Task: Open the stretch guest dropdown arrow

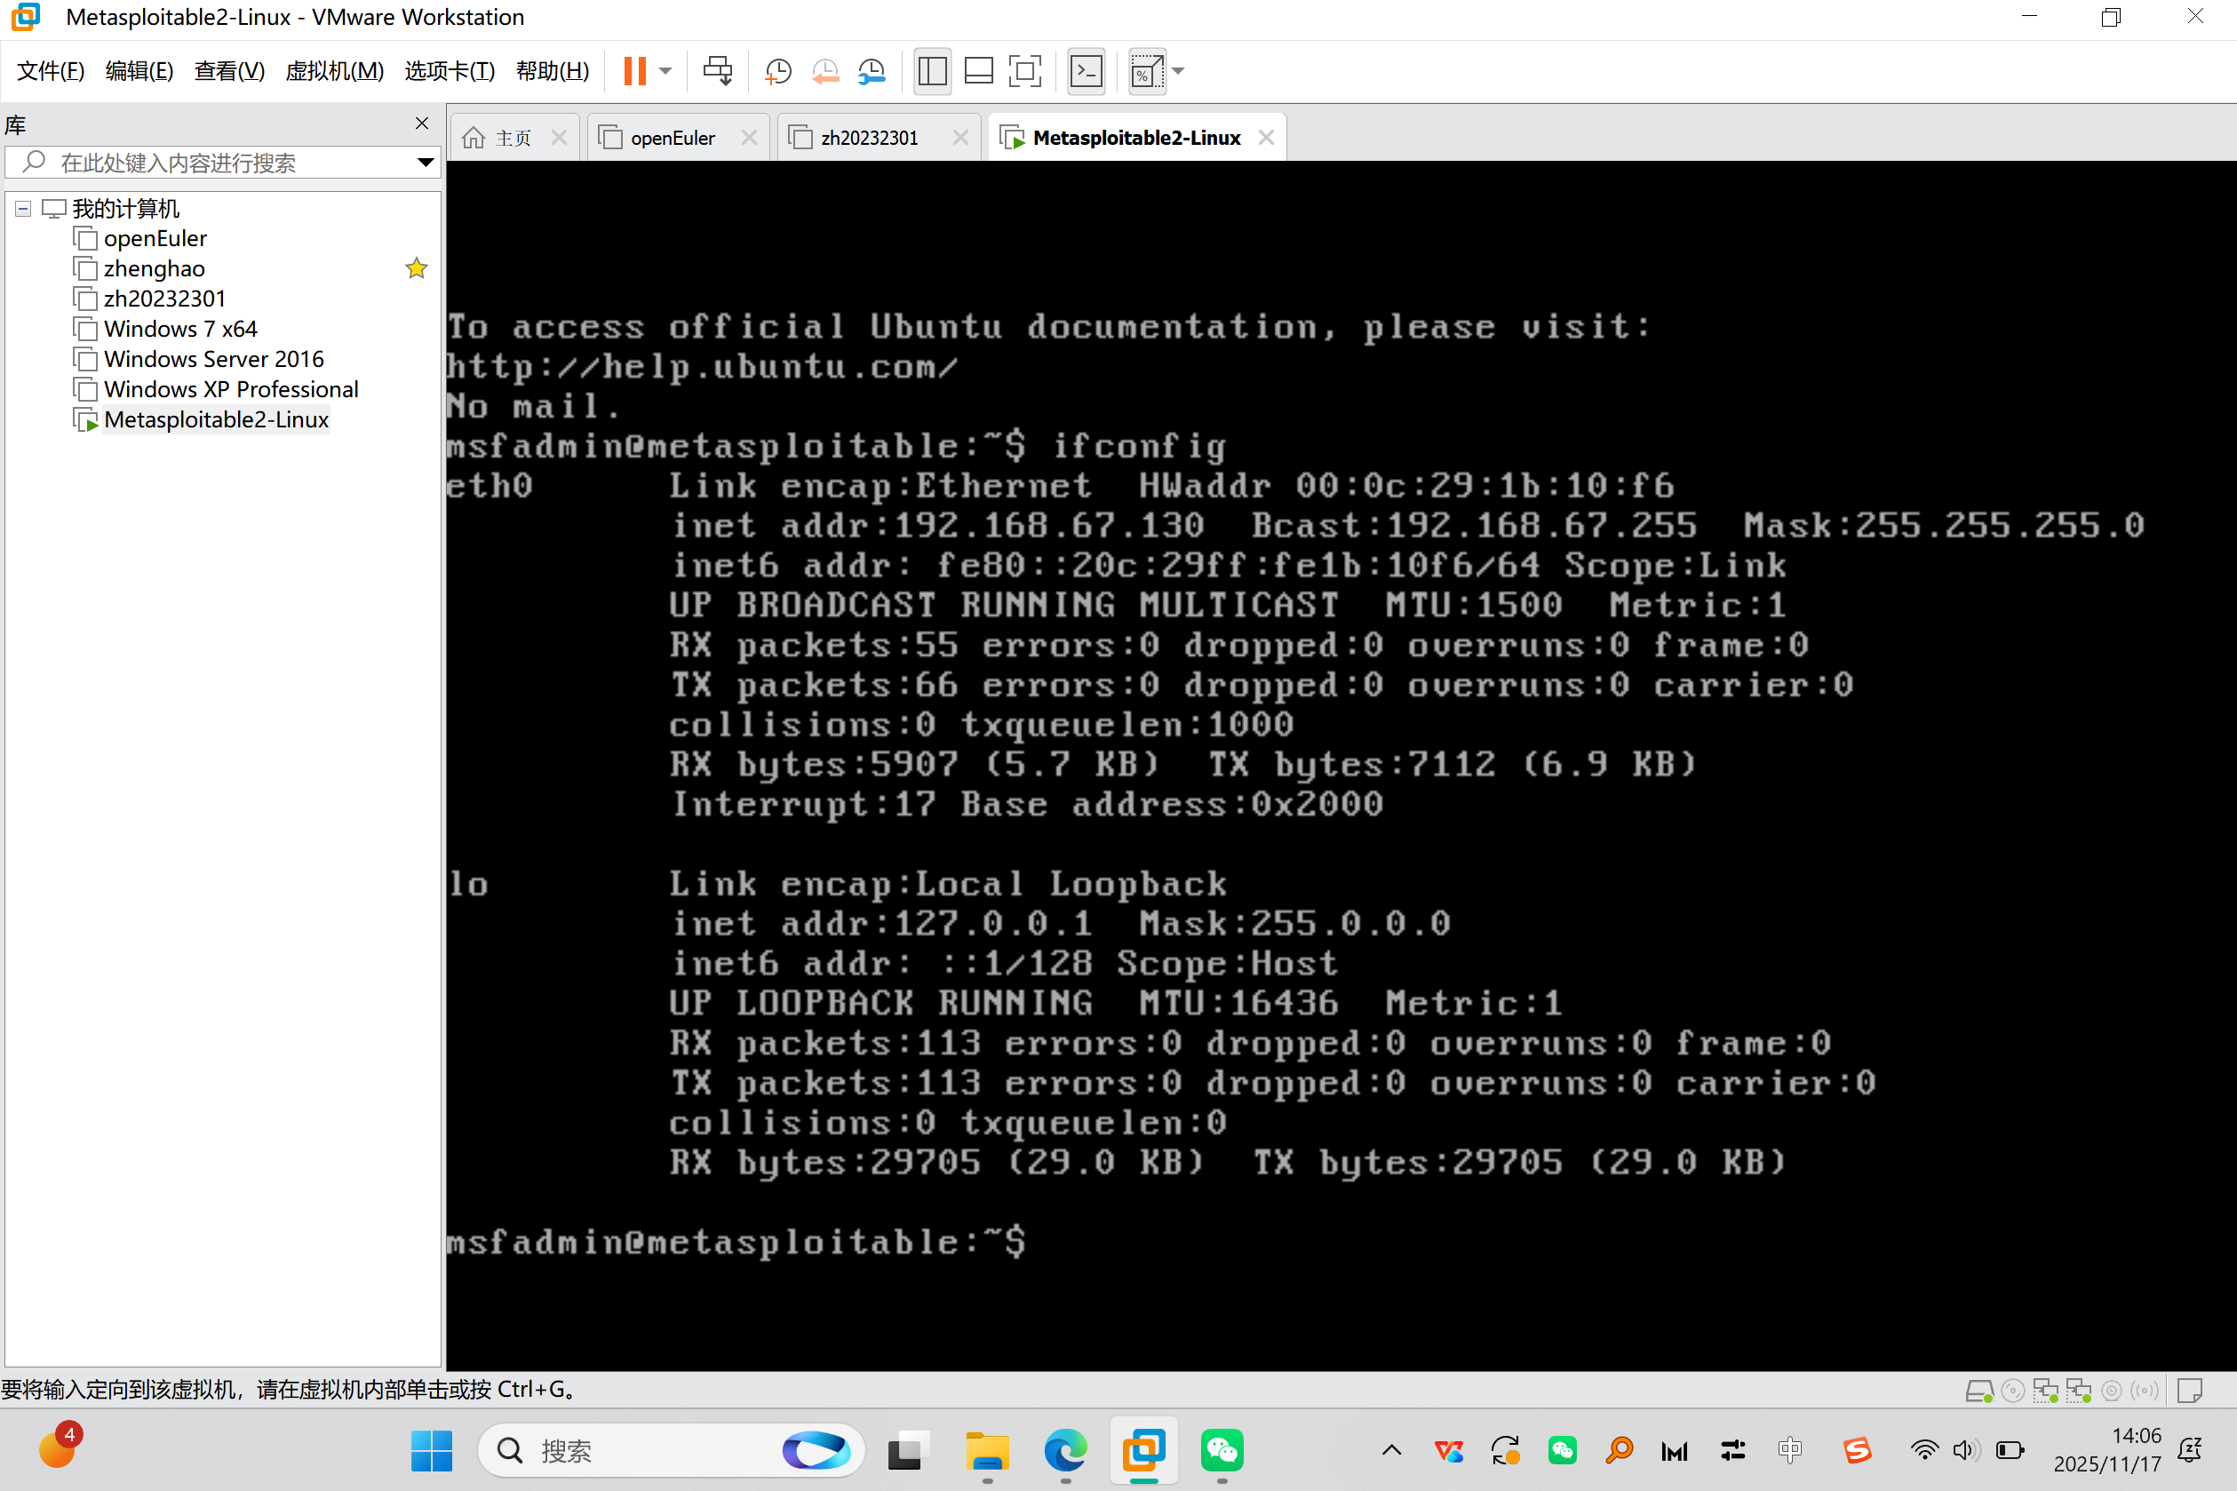Action: click(x=1179, y=71)
